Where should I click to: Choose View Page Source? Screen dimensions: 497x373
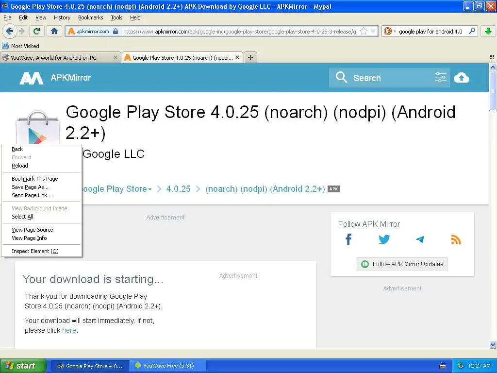[42, 230]
